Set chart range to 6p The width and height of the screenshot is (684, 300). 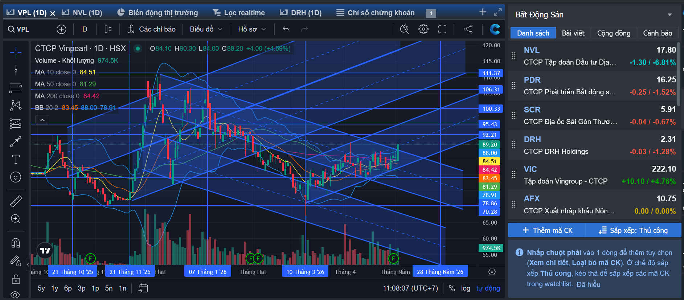pos(68,288)
